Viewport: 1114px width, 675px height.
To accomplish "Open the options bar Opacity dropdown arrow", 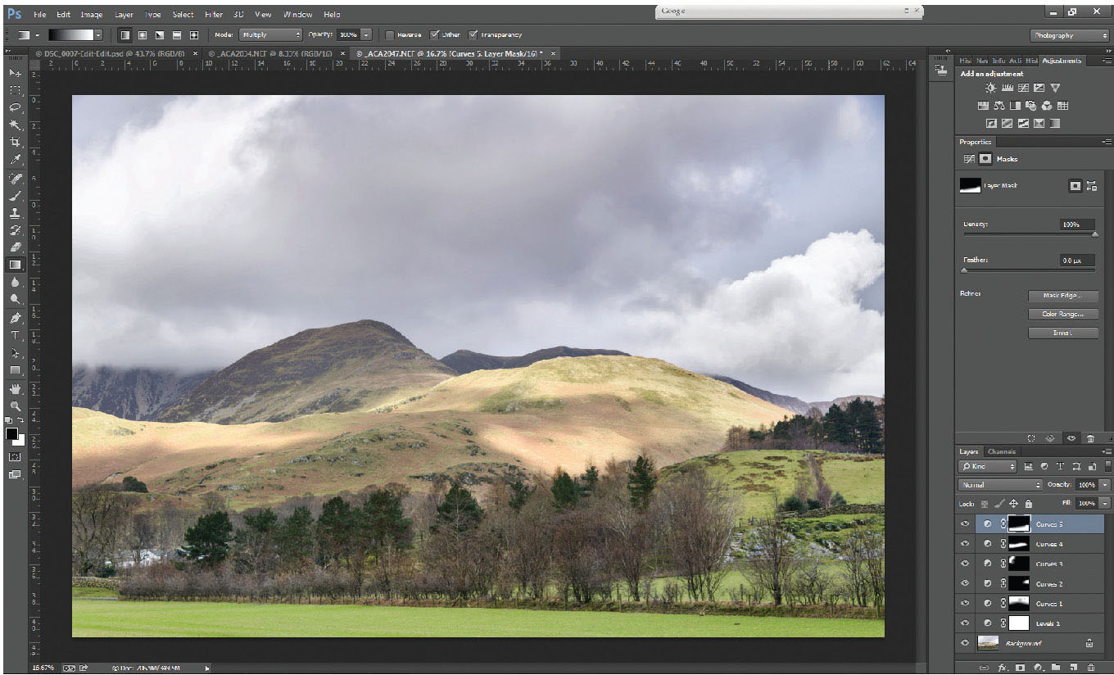I will tap(366, 35).
